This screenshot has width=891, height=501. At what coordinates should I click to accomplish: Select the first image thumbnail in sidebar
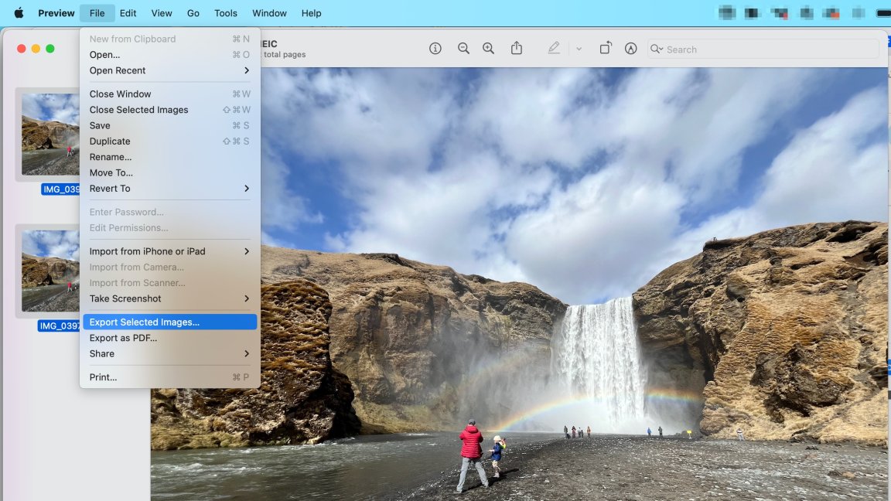pos(50,135)
